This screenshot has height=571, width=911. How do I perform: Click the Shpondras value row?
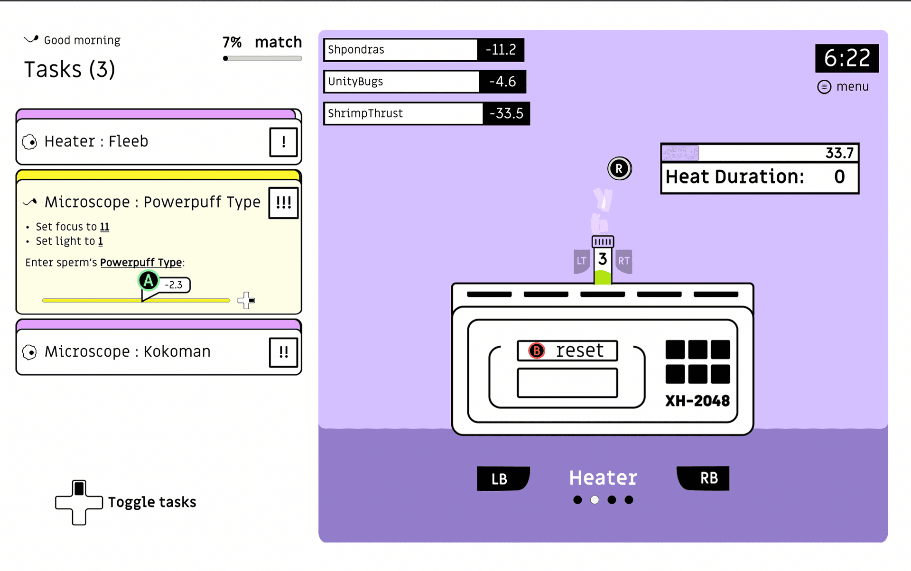click(x=424, y=50)
